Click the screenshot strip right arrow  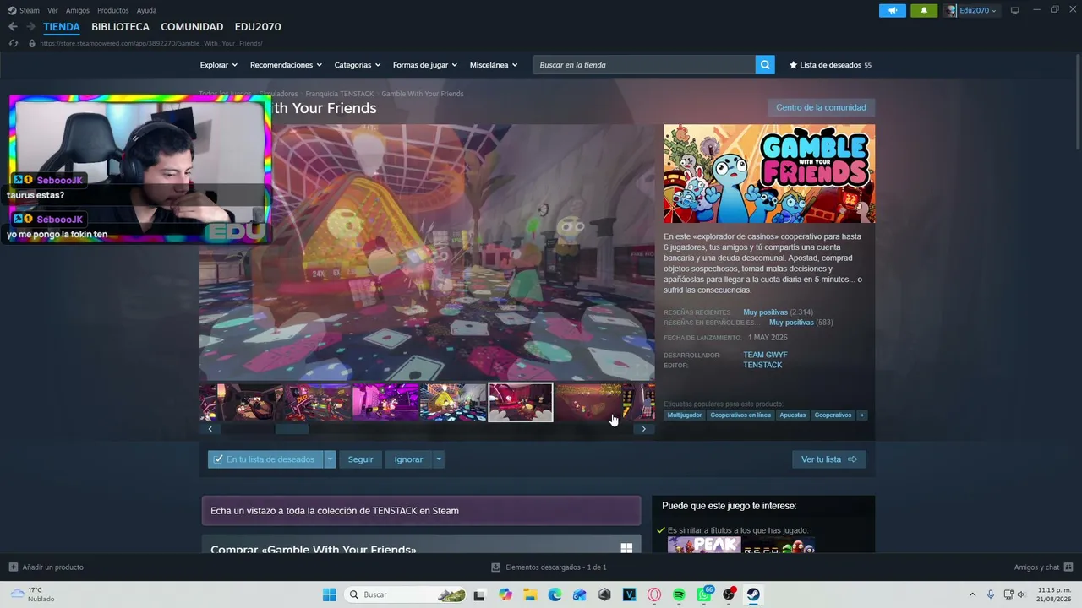click(x=644, y=429)
